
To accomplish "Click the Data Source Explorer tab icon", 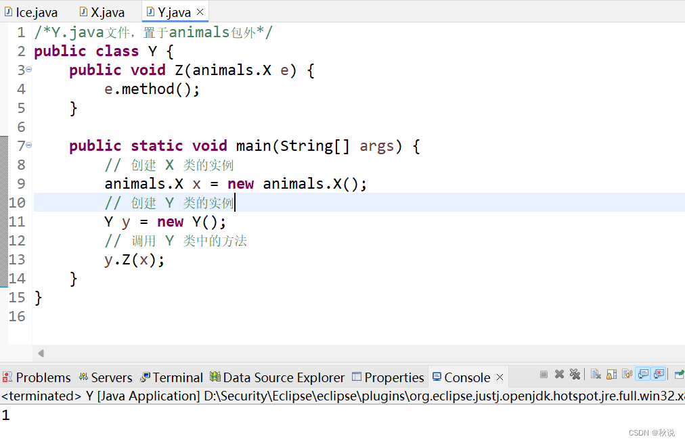I will pos(215,376).
